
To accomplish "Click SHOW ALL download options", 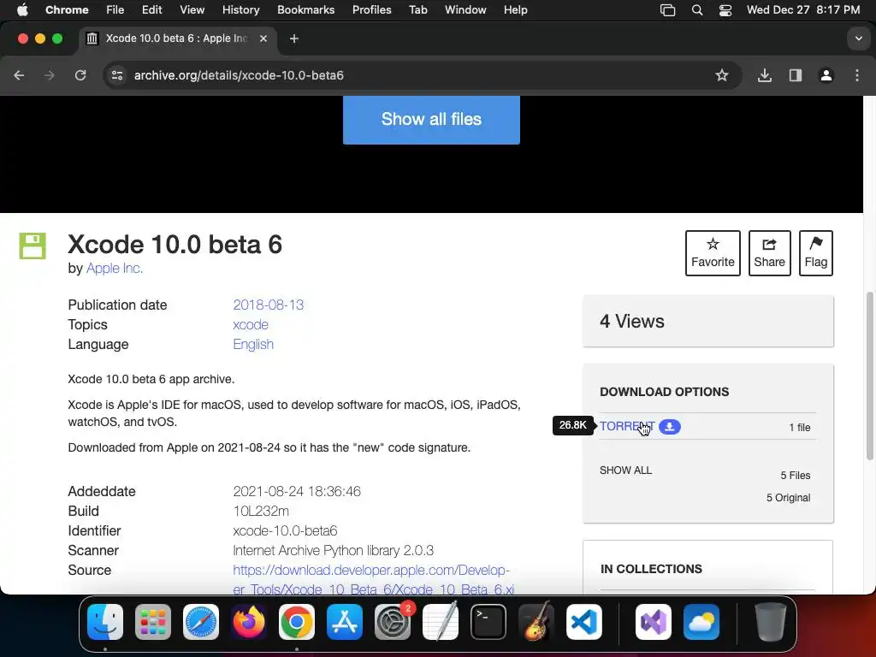I will click(x=625, y=471).
